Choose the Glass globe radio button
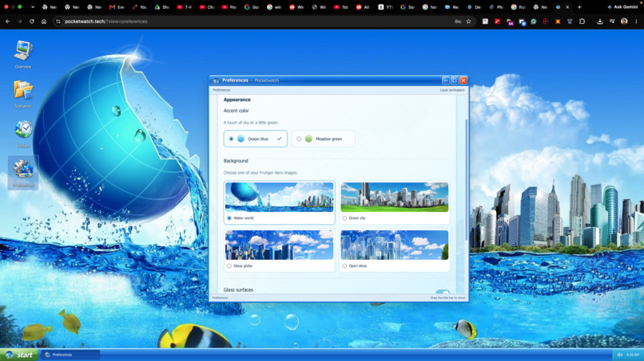 [229, 266]
